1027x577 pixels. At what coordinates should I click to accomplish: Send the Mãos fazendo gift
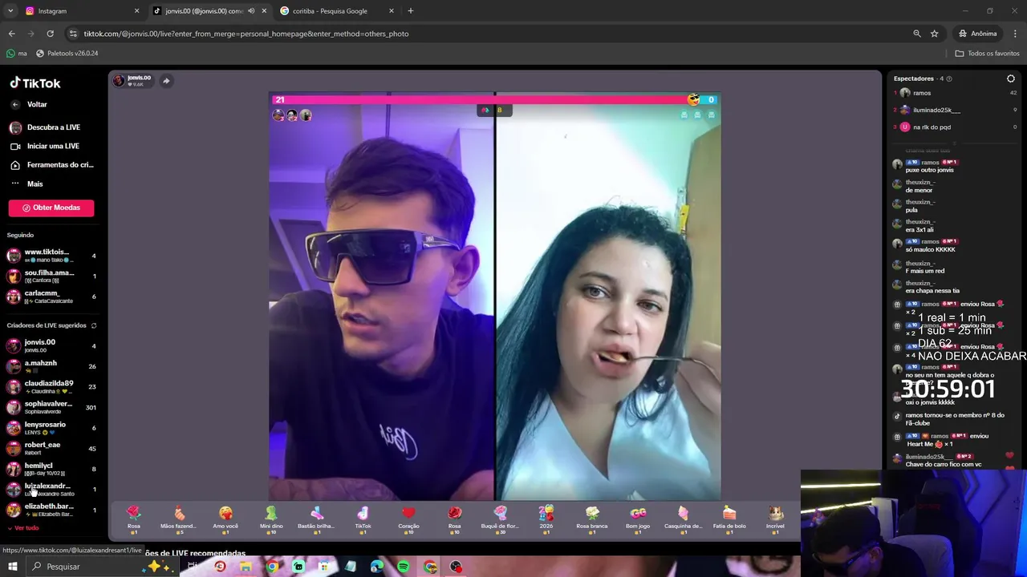(x=178, y=519)
